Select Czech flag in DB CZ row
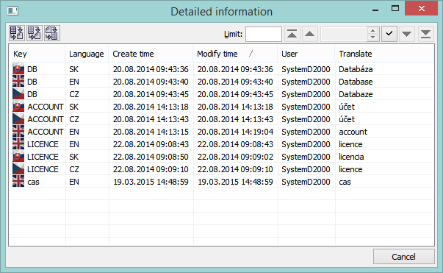 click(18, 94)
